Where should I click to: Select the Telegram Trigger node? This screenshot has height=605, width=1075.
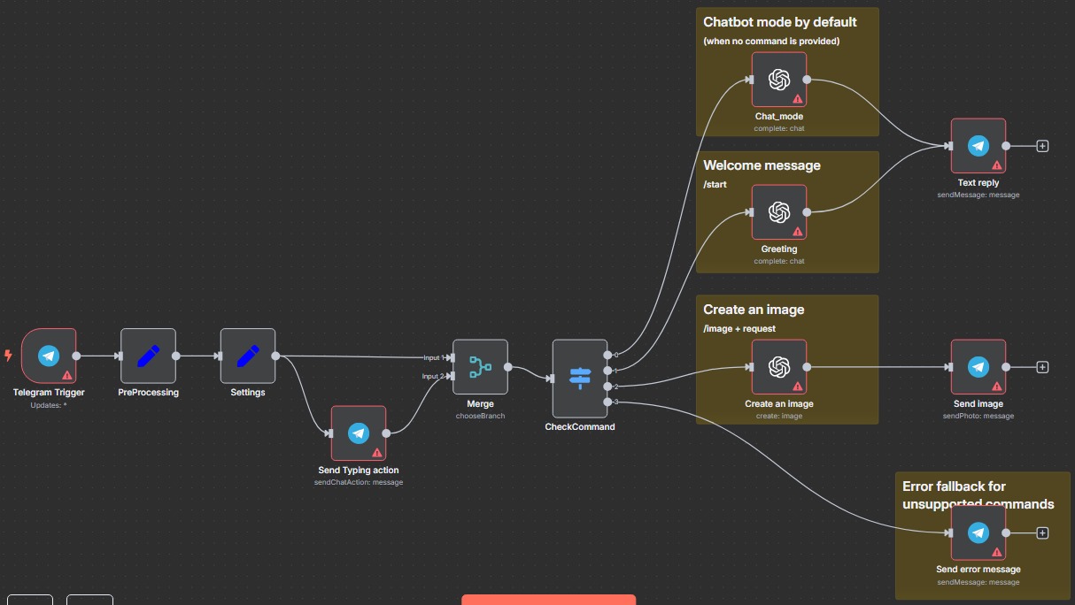pyautogui.click(x=49, y=356)
